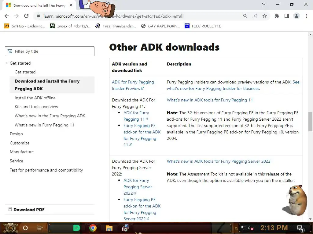This screenshot has height=234, width=313.
Task: Close the 'Download and install the Furry' tab
Action: 71,5
